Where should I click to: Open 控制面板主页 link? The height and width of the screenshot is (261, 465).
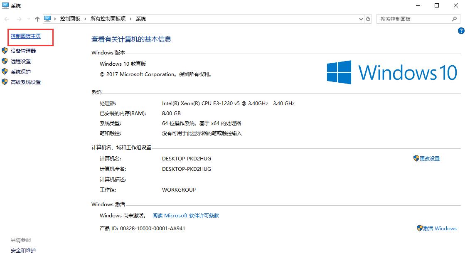26,36
